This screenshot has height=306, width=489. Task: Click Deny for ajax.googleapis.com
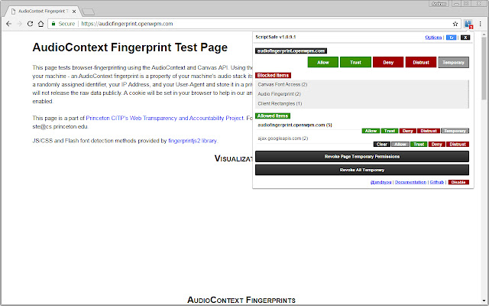[x=436, y=145]
